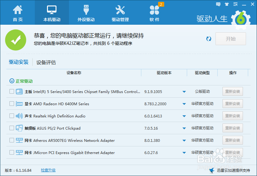Click the 驱动版本 column header
The height and width of the screenshot is (176, 257).
coord(164,73)
